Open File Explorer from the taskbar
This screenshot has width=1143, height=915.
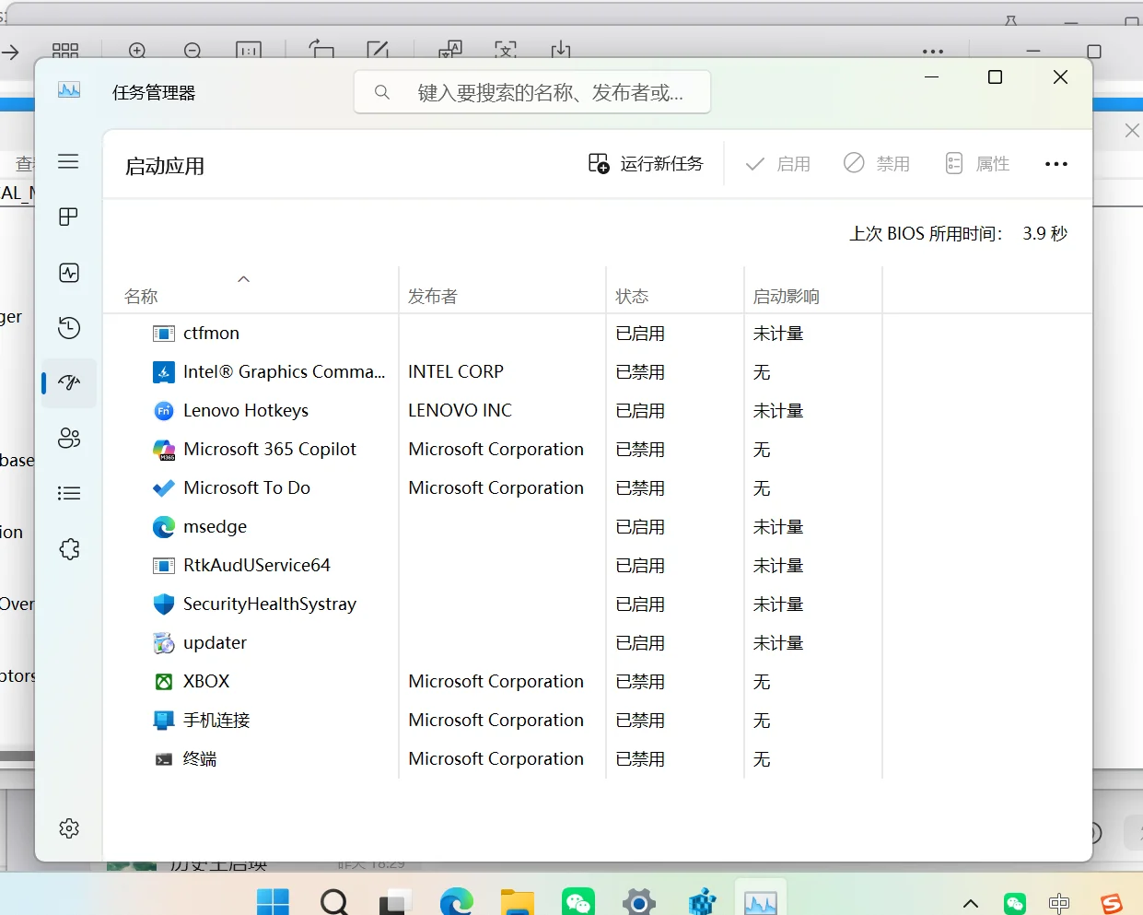[x=518, y=902]
